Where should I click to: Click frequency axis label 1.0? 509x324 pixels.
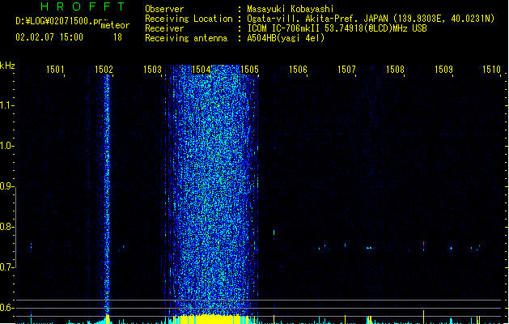[6, 146]
